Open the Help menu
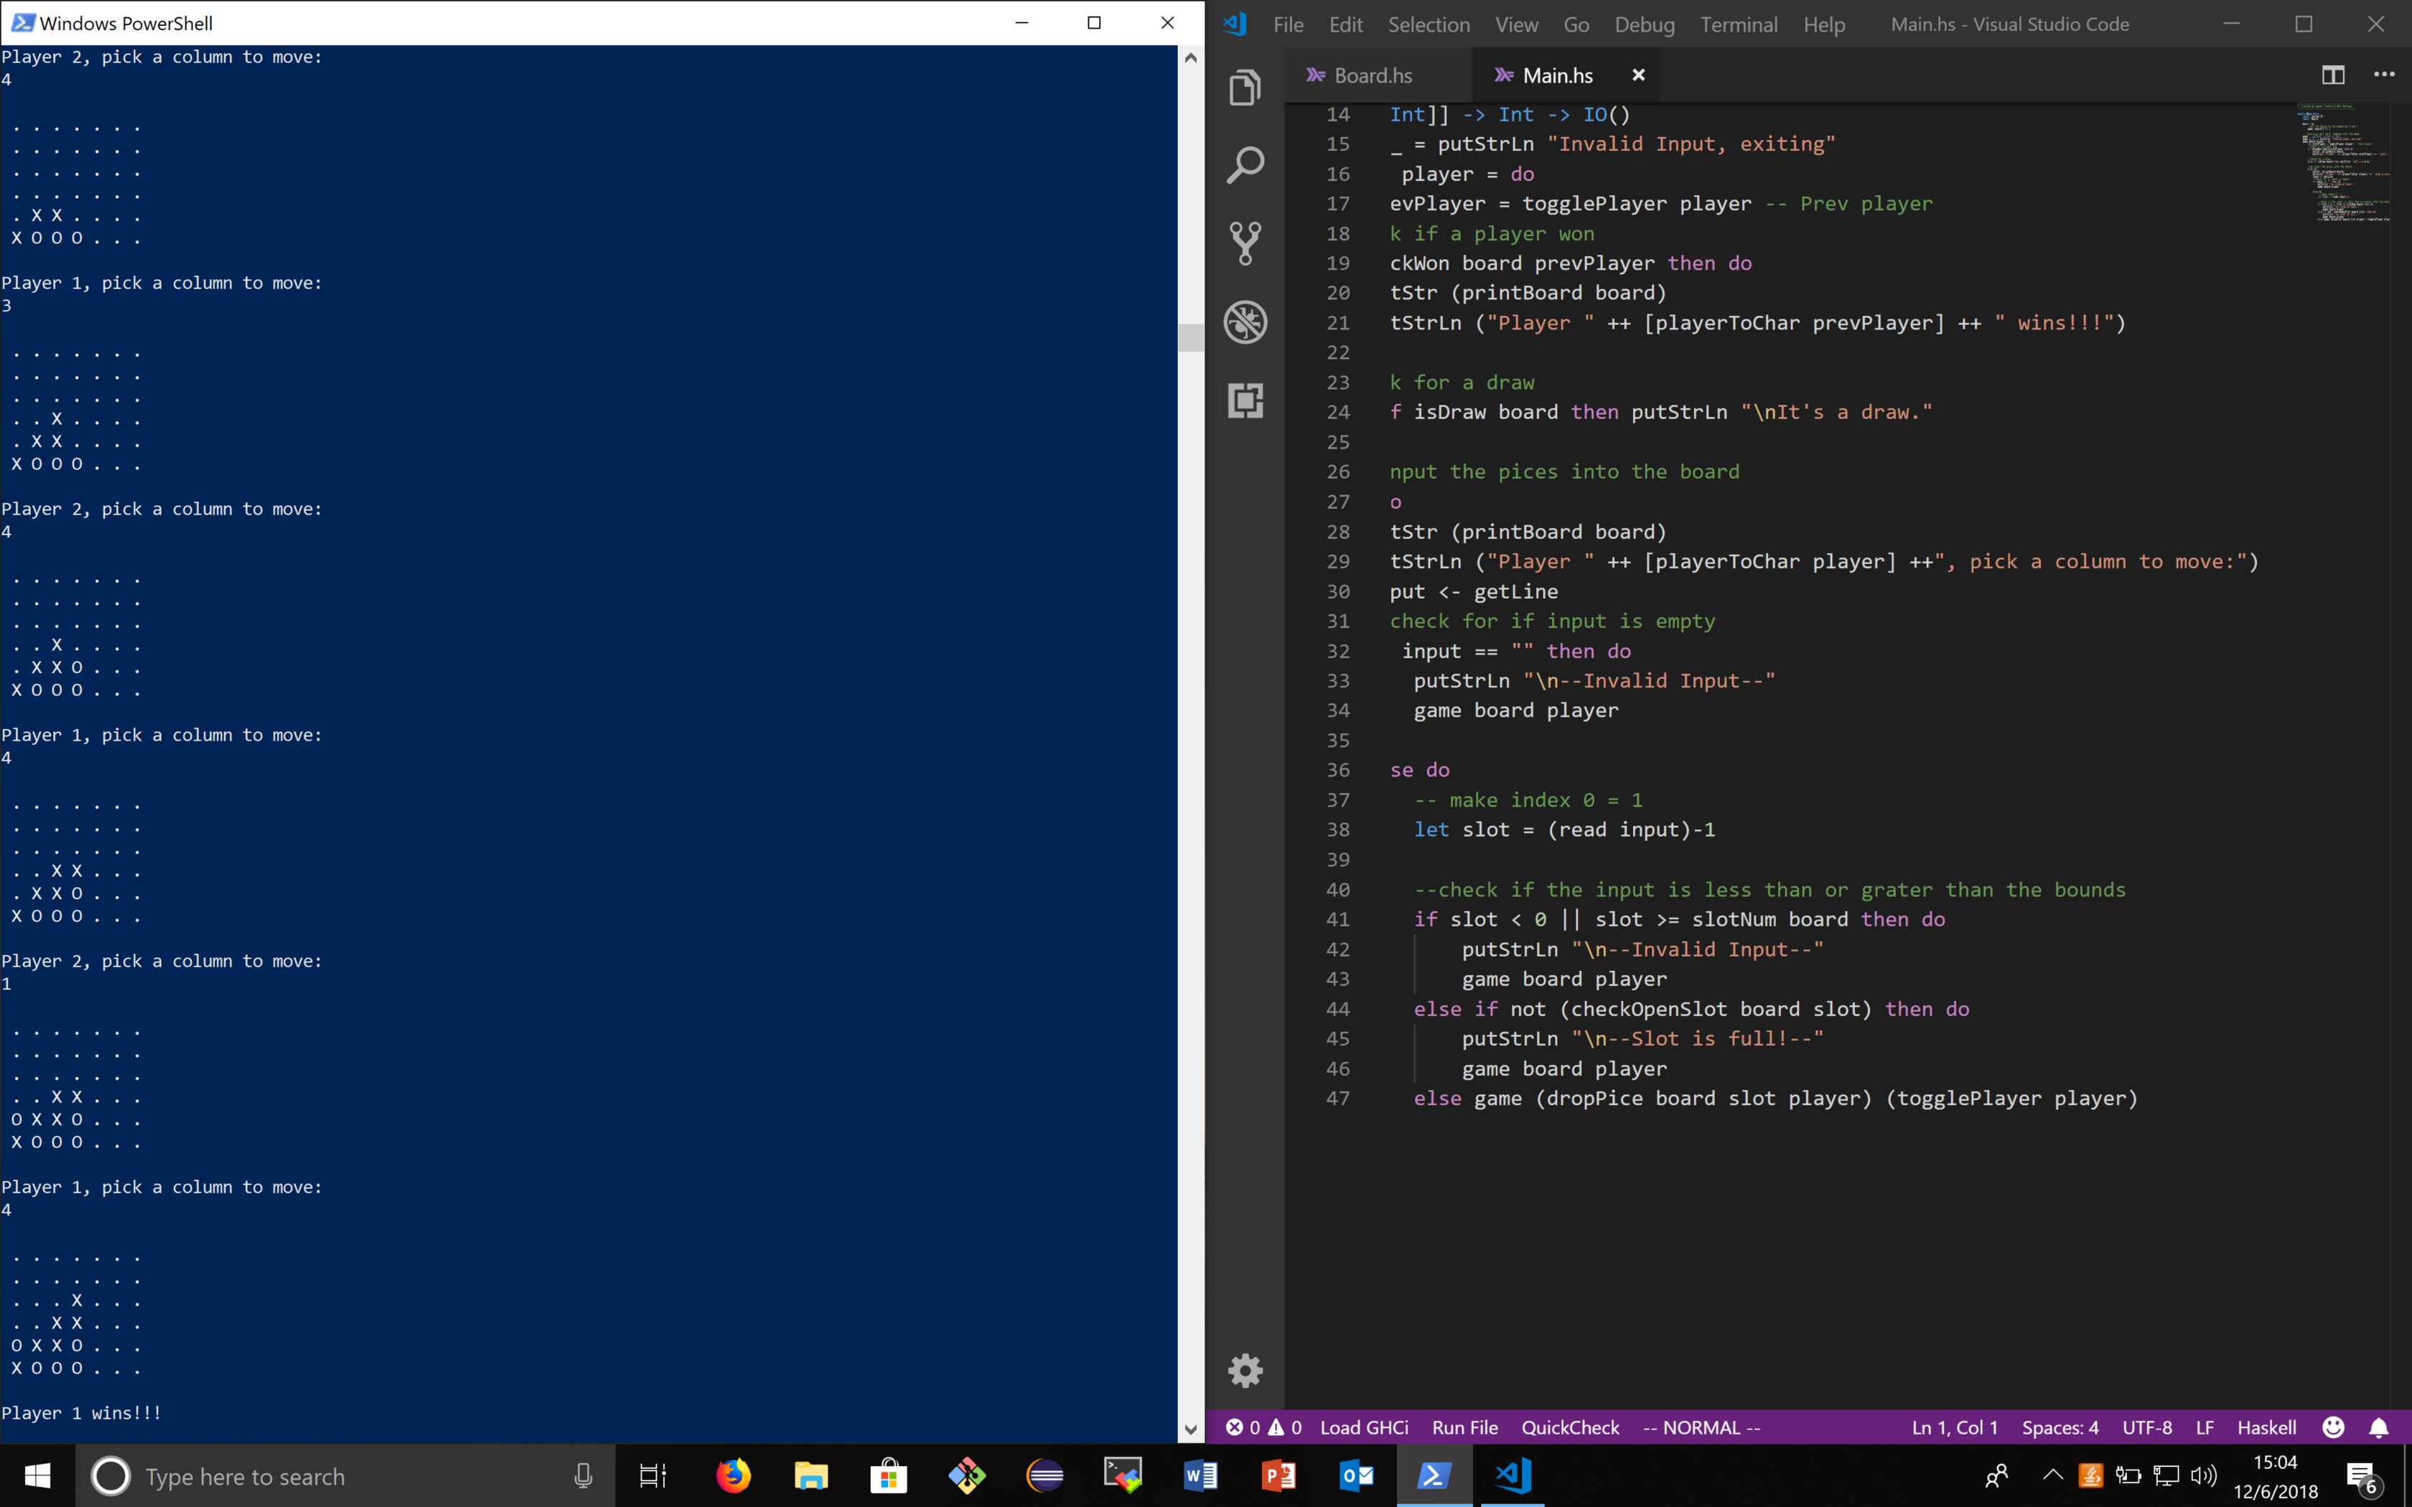The height and width of the screenshot is (1507, 2412). point(1824,24)
